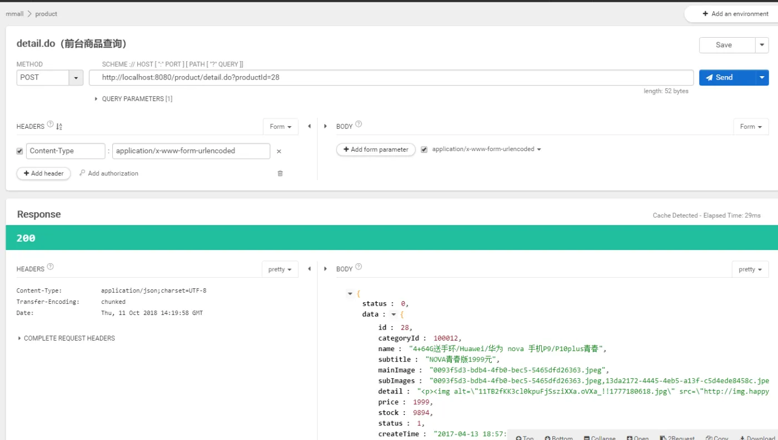Click the Content-Type header name field
Screen dimensions: 778x440
tap(66, 151)
